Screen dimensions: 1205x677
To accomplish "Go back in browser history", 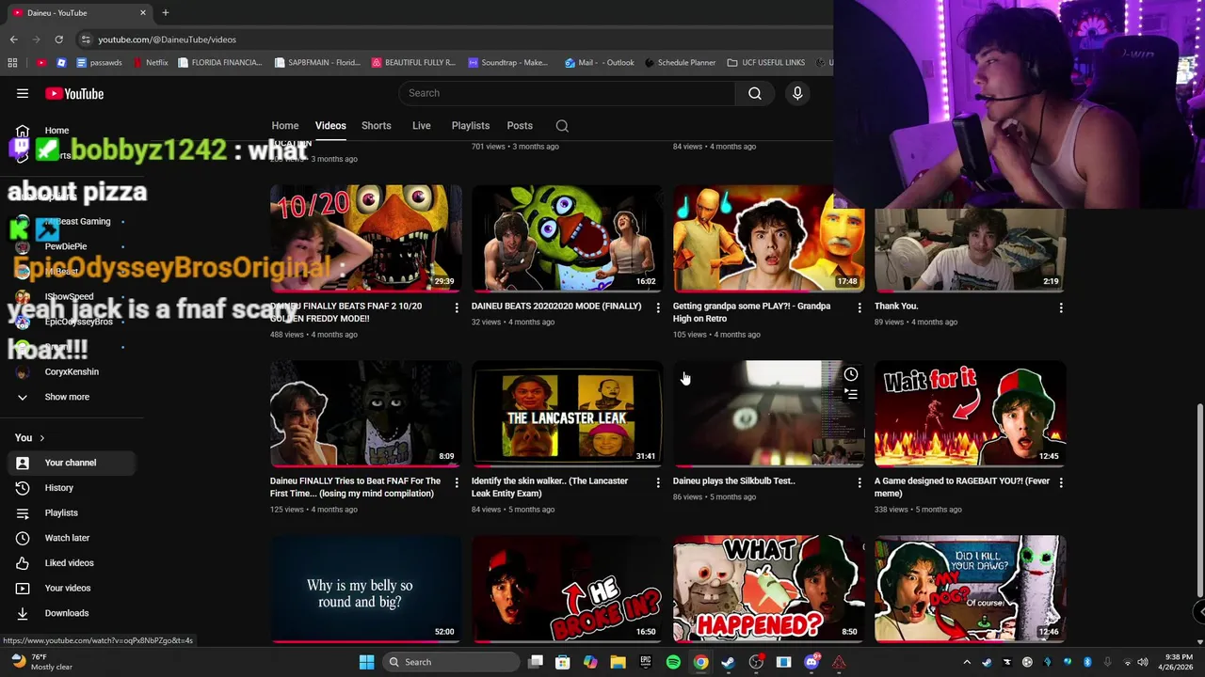I will 13,39.
